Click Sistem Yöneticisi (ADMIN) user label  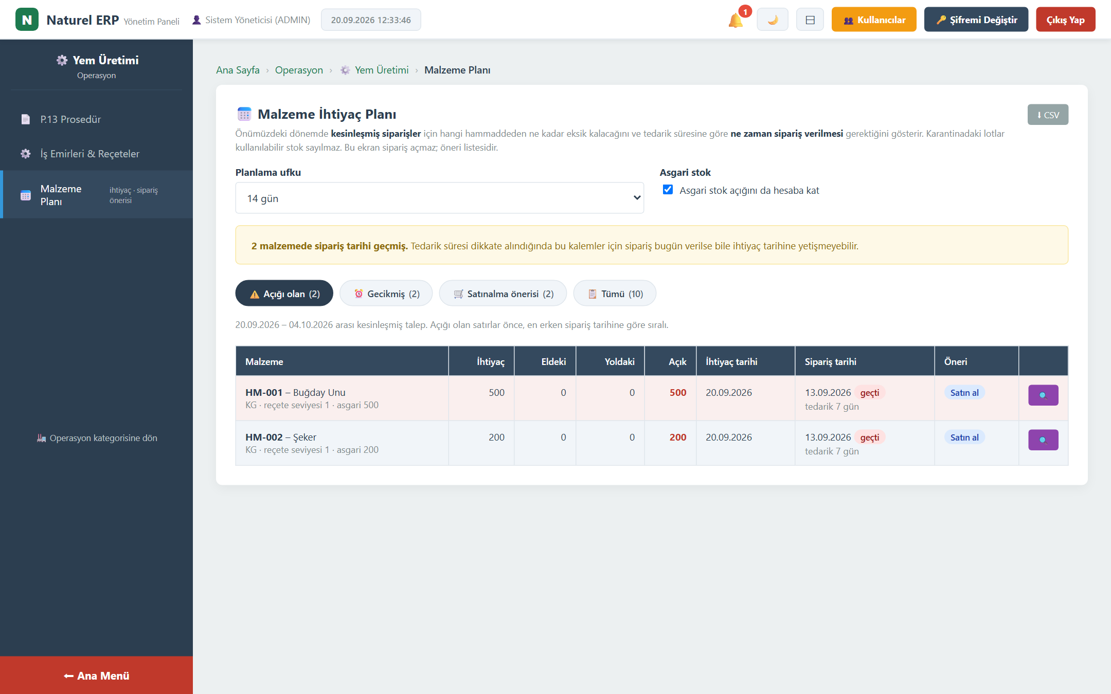[252, 20]
